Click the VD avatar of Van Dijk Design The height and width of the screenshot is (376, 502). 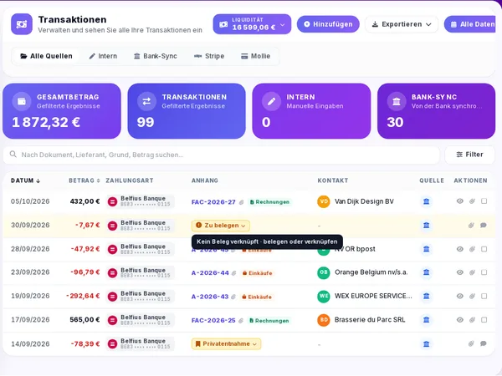324,201
